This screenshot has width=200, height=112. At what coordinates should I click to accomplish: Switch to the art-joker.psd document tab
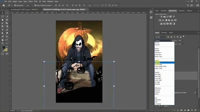coord(25,10)
